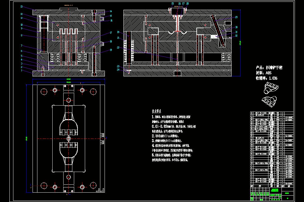Screen dimensions: 304x202
Task: Select part callout number 27
Action: point(183,3)
